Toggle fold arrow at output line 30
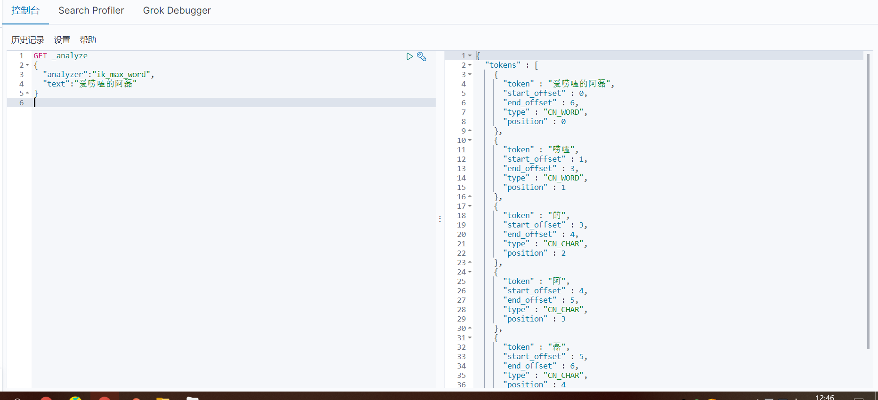 point(470,328)
